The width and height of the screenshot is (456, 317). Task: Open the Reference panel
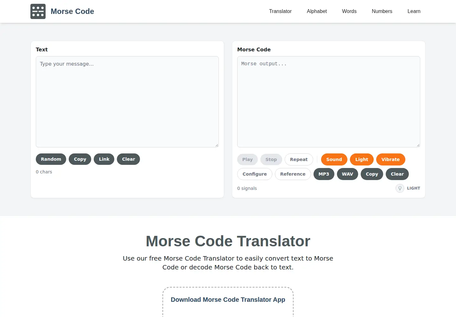click(293, 174)
